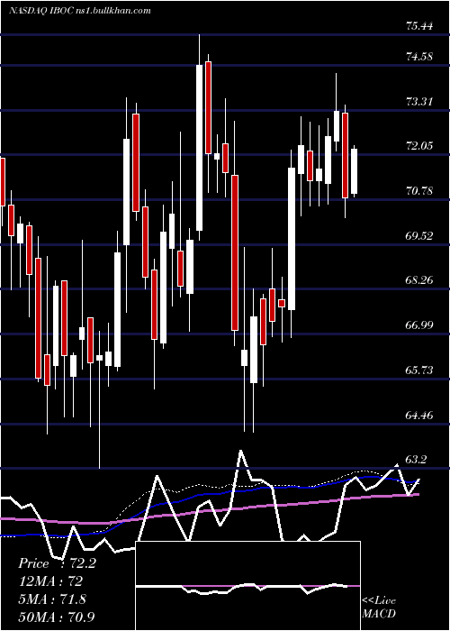Click the 73.31 price axis label
This screenshot has width=450, height=631.
point(419,102)
